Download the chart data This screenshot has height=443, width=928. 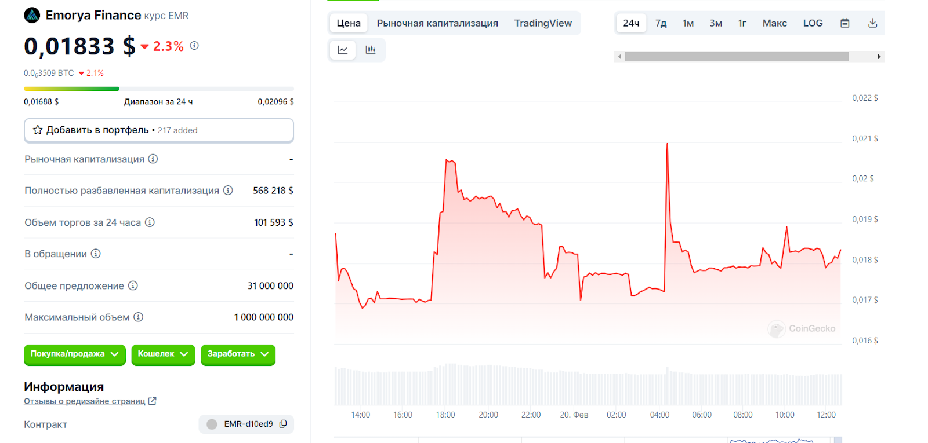(x=872, y=23)
